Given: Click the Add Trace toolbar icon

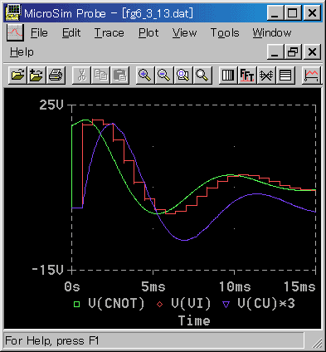Looking at the screenshot, I should tap(311, 76).
